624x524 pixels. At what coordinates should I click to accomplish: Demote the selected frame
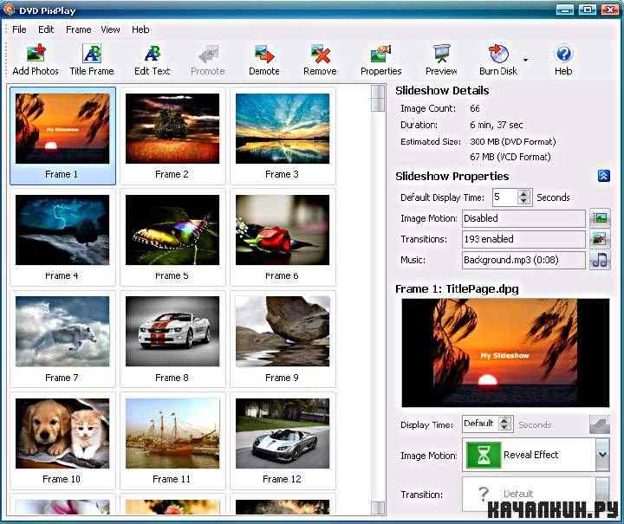(264, 60)
